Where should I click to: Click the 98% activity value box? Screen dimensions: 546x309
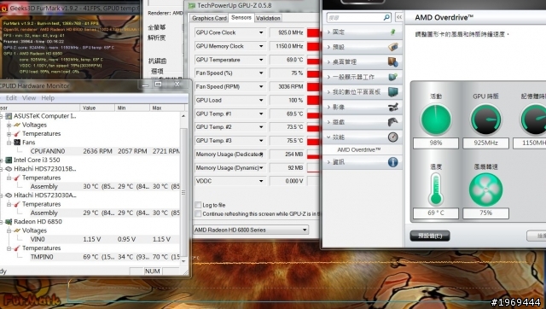[436, 143]
